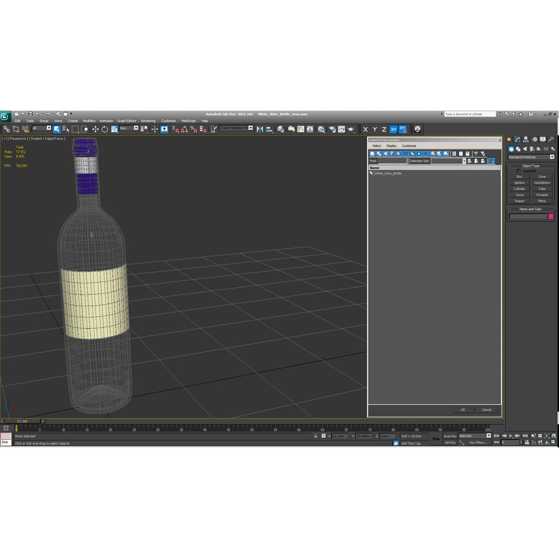Click the object Name input field
The width and height of the screenshot is (559, 559).
[x=528, y=216]
